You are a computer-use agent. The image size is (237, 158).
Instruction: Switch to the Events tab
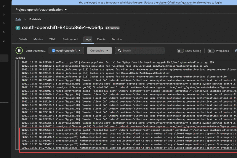pos(101,39)
